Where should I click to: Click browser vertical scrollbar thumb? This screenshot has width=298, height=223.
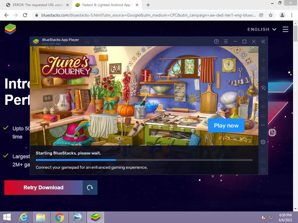(295, 33)
